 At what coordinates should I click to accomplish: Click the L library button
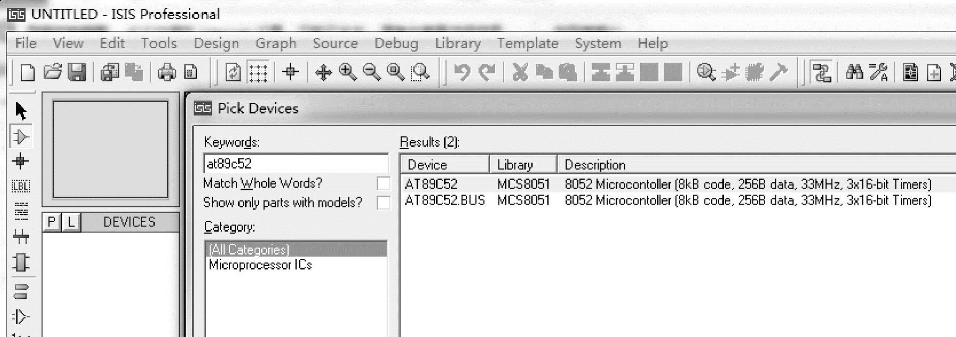71,222
